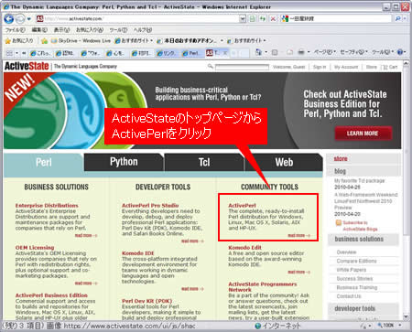Open the ページ command bar menu

pos(325,52)
